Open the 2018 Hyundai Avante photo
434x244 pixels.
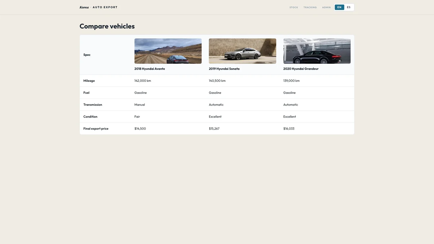[168, 51]
